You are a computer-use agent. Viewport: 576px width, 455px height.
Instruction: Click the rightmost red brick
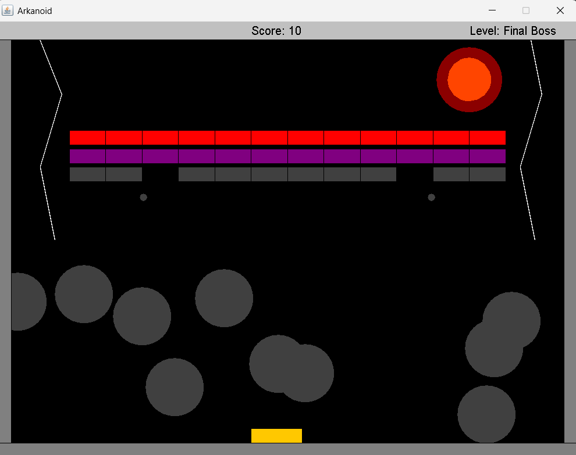pyautogui.click(x=488, y=138)
